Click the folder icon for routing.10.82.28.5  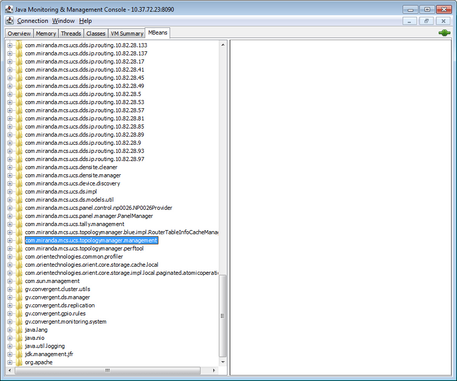tap(19, 94)
